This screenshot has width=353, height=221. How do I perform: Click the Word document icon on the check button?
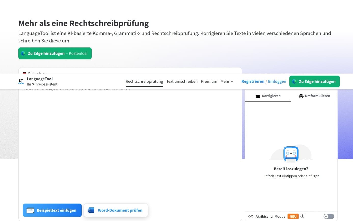(x=91, y=210)
